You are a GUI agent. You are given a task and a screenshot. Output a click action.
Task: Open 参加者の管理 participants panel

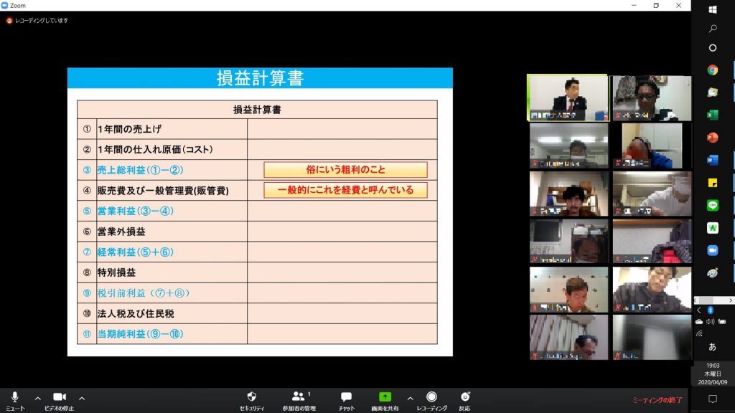(x=299, y=401)
